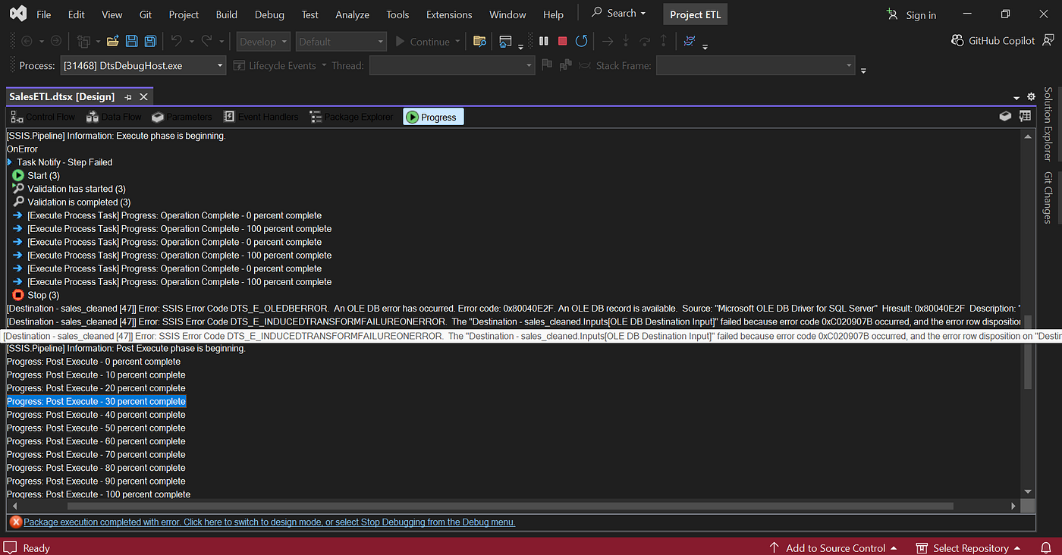Click the Find in Files icon
The image size is (1062, 555).
[479, 42]
